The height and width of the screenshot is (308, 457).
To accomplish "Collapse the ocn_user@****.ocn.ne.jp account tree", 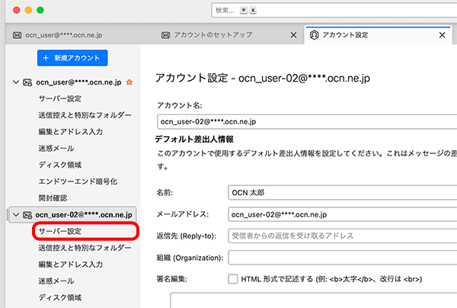I will pyautogui.click(x=16, y=82).
